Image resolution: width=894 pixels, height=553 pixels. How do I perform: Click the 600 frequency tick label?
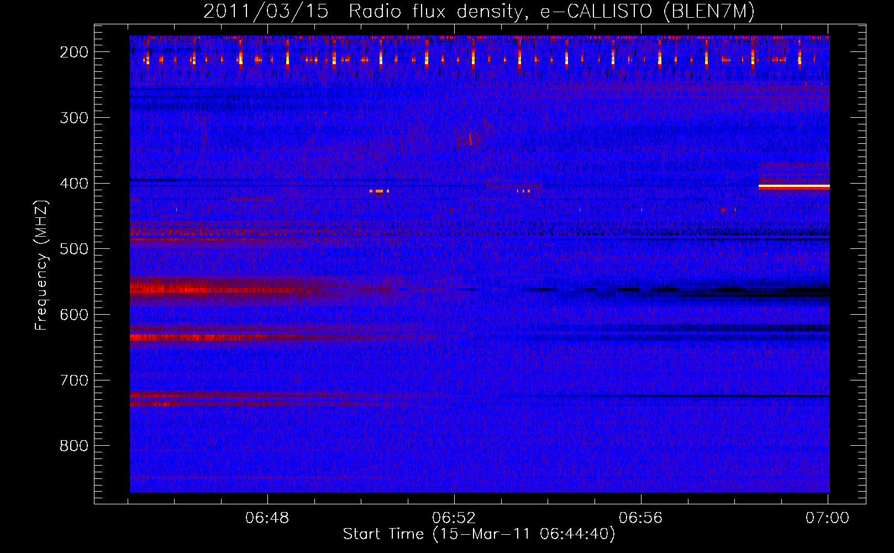tap(74, 315)
